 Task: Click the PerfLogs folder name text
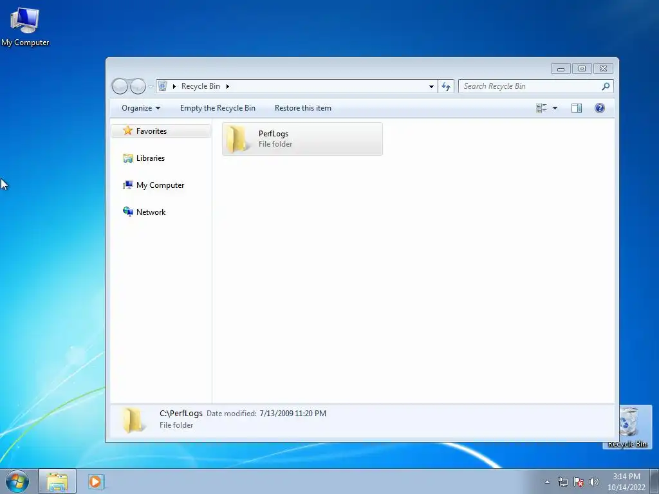click(x=273, y=134)
